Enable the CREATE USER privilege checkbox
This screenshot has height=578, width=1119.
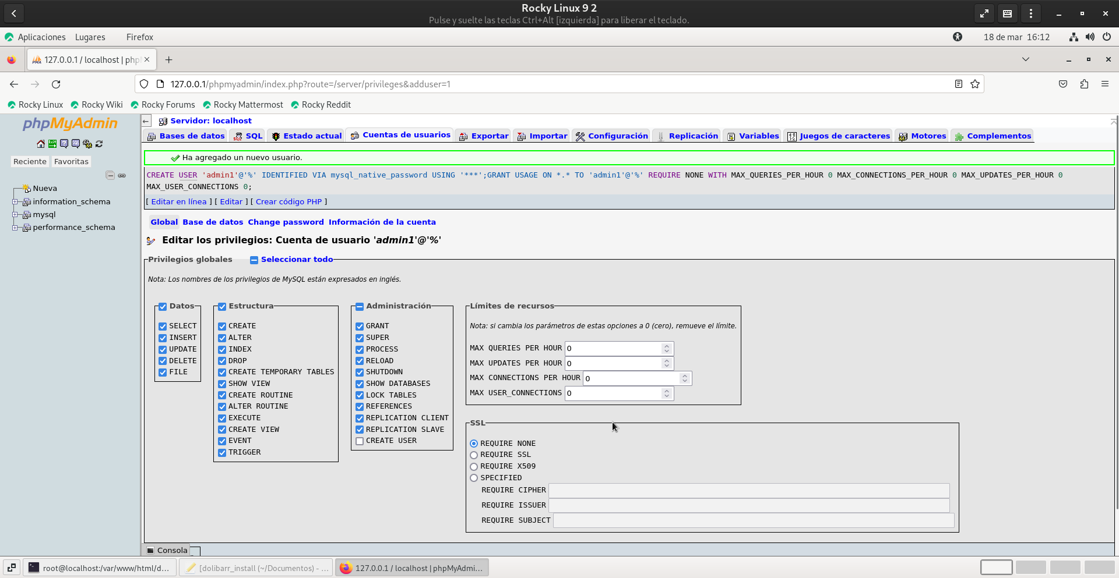coord(360,441)
